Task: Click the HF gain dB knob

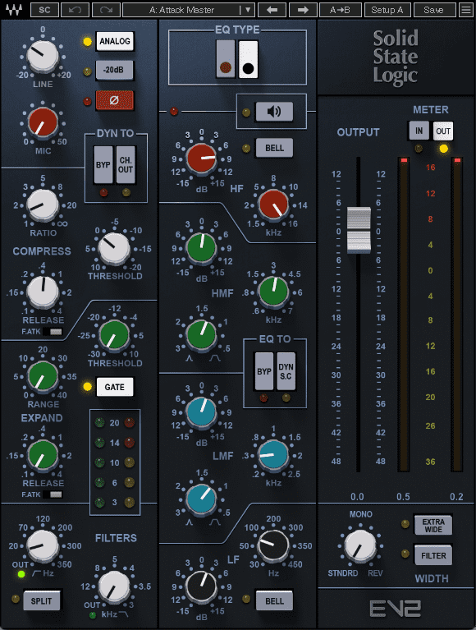Action: (201, 159)
